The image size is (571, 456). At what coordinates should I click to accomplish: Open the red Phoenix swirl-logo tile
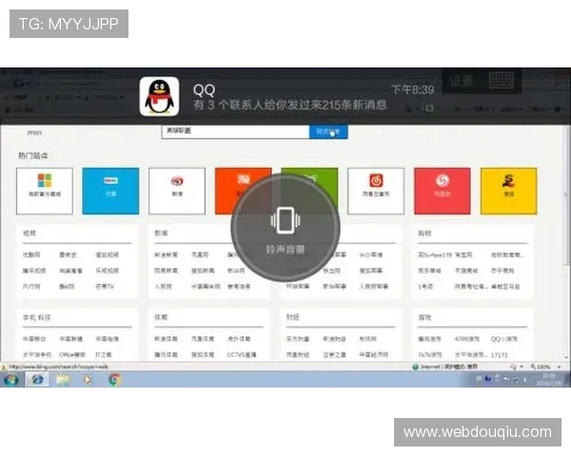[443, 191]
